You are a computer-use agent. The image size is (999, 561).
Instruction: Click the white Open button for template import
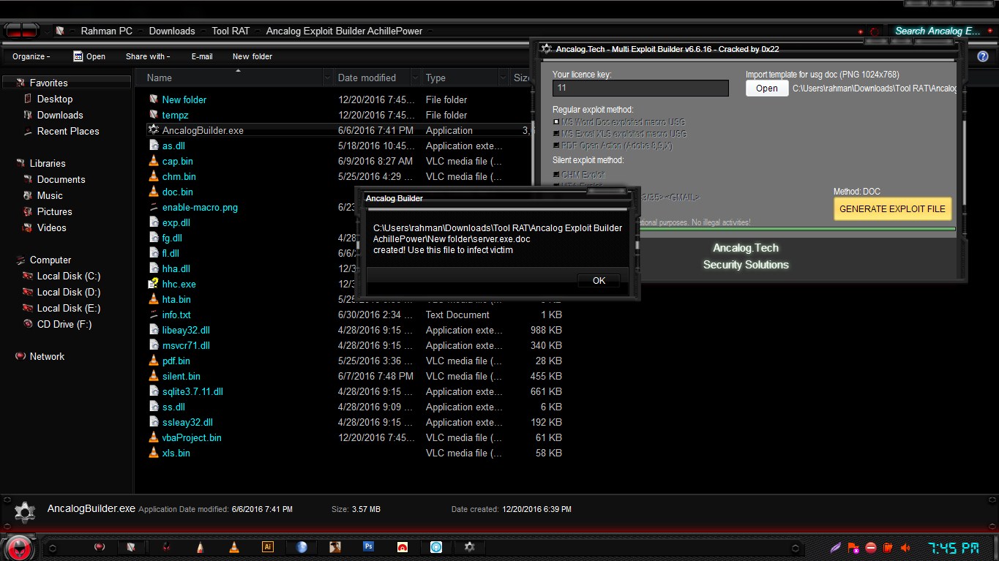coord(767,89)
